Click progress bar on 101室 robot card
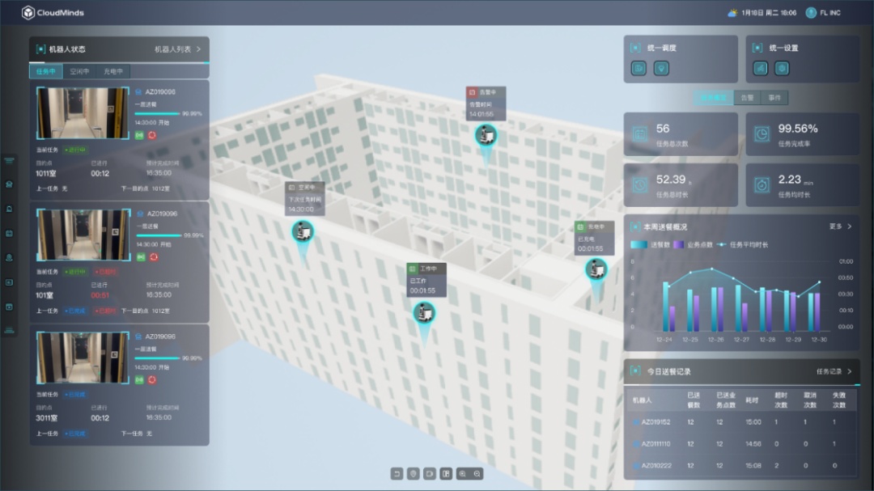Screen dimensions: 874x491 (159, 235)
